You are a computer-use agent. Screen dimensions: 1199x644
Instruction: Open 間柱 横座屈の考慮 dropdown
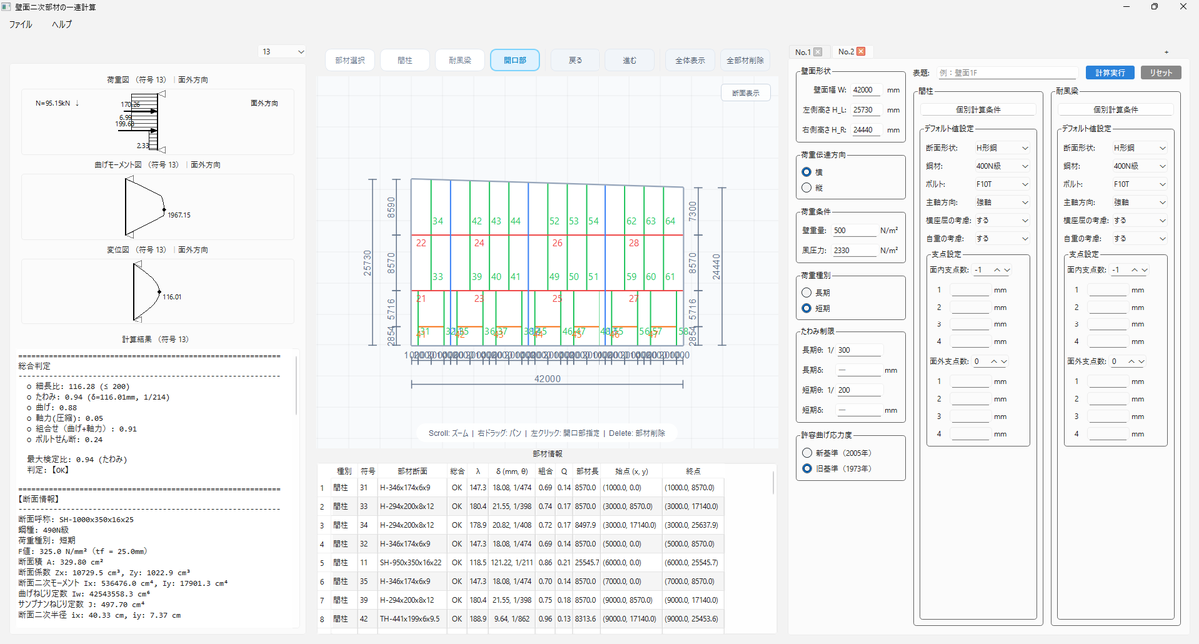(1002, 220)
